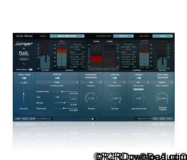Click the Copy A button
The image size is (187, 160).
pyautogui.click(x=170, y=119)
